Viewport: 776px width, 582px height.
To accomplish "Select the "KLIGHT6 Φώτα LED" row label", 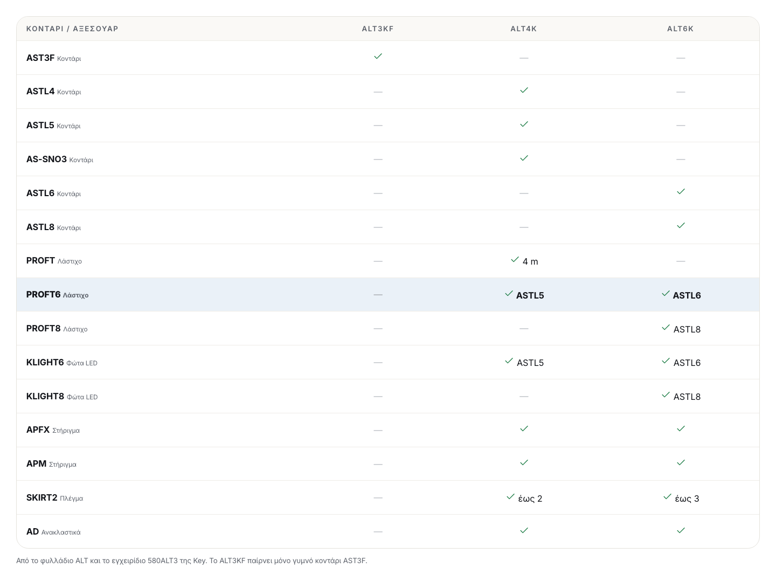I will [x=62, y=363].
